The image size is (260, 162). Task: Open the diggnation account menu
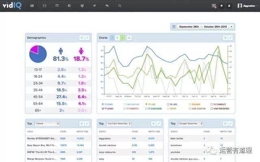click(x=248, y=6)
